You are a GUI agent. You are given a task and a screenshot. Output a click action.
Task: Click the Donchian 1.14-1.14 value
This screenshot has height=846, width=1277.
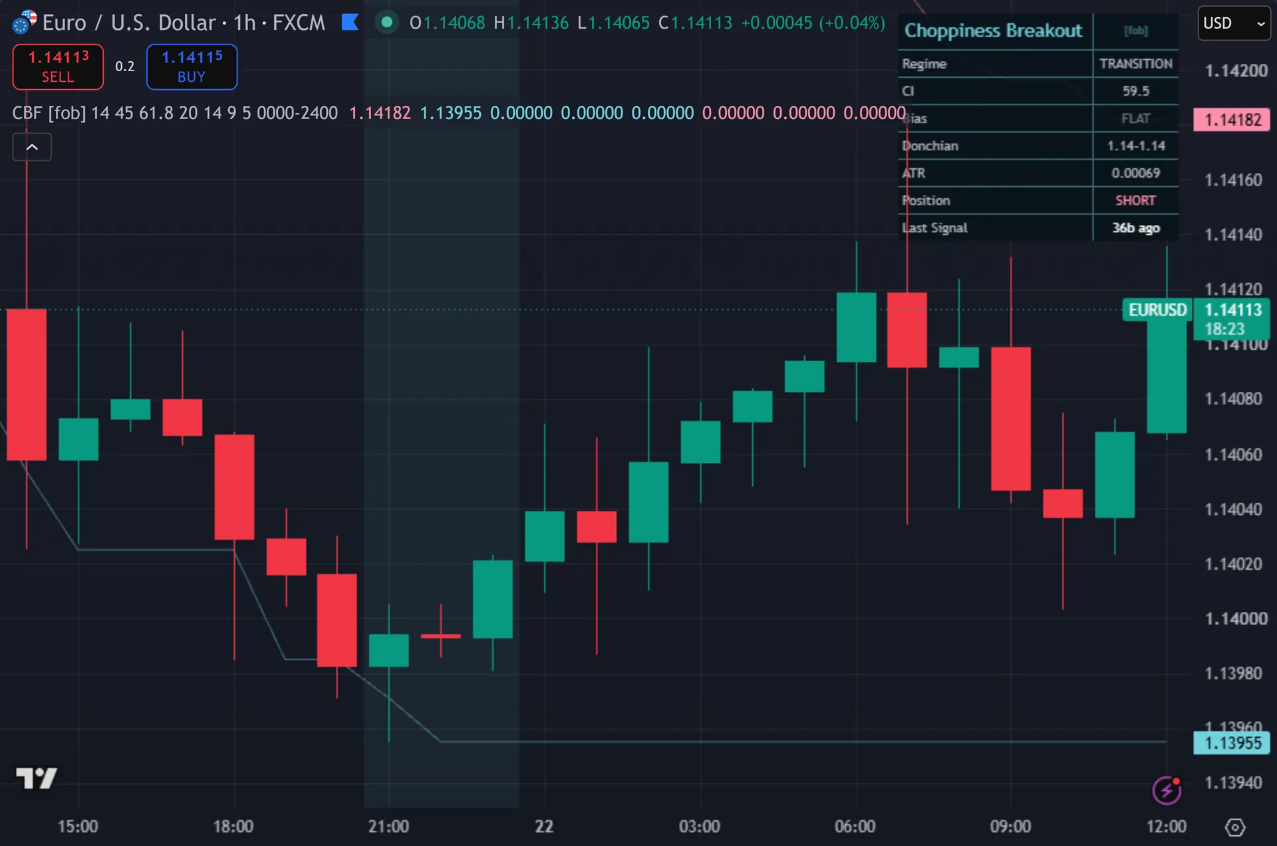(x=1136, y=146)
